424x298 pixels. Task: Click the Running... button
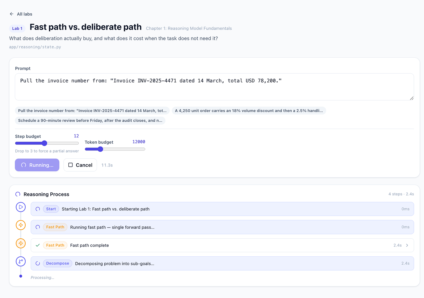[x=37, y=165]
